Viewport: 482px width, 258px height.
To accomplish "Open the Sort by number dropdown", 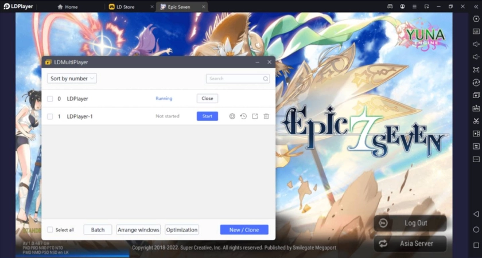I will (72, 79).
